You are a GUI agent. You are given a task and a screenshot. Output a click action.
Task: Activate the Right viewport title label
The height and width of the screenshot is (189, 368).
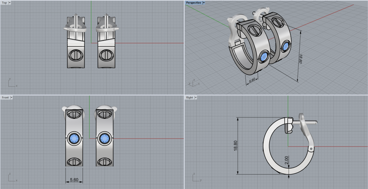point(190,98)
